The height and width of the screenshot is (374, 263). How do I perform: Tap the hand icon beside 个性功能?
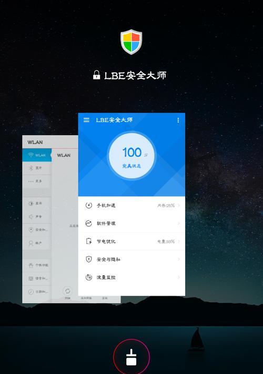31,265
